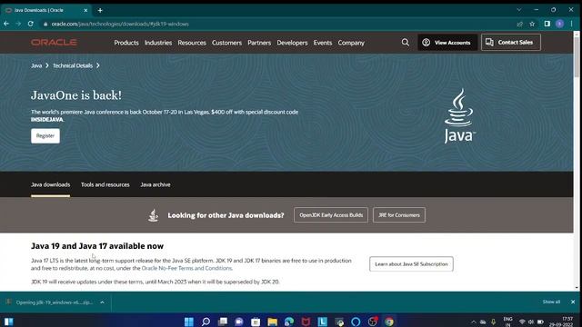Click the Java breadcrumb link
This screenshot has width=582, height=327.
pos(36,65)
